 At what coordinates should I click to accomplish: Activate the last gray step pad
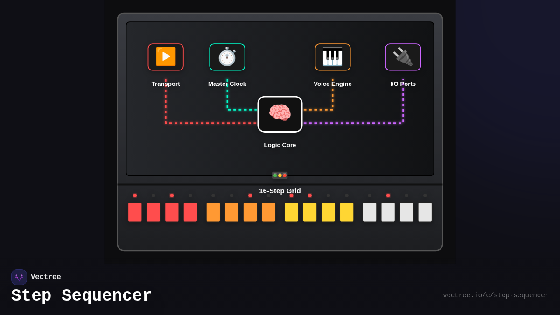(425, 211)
